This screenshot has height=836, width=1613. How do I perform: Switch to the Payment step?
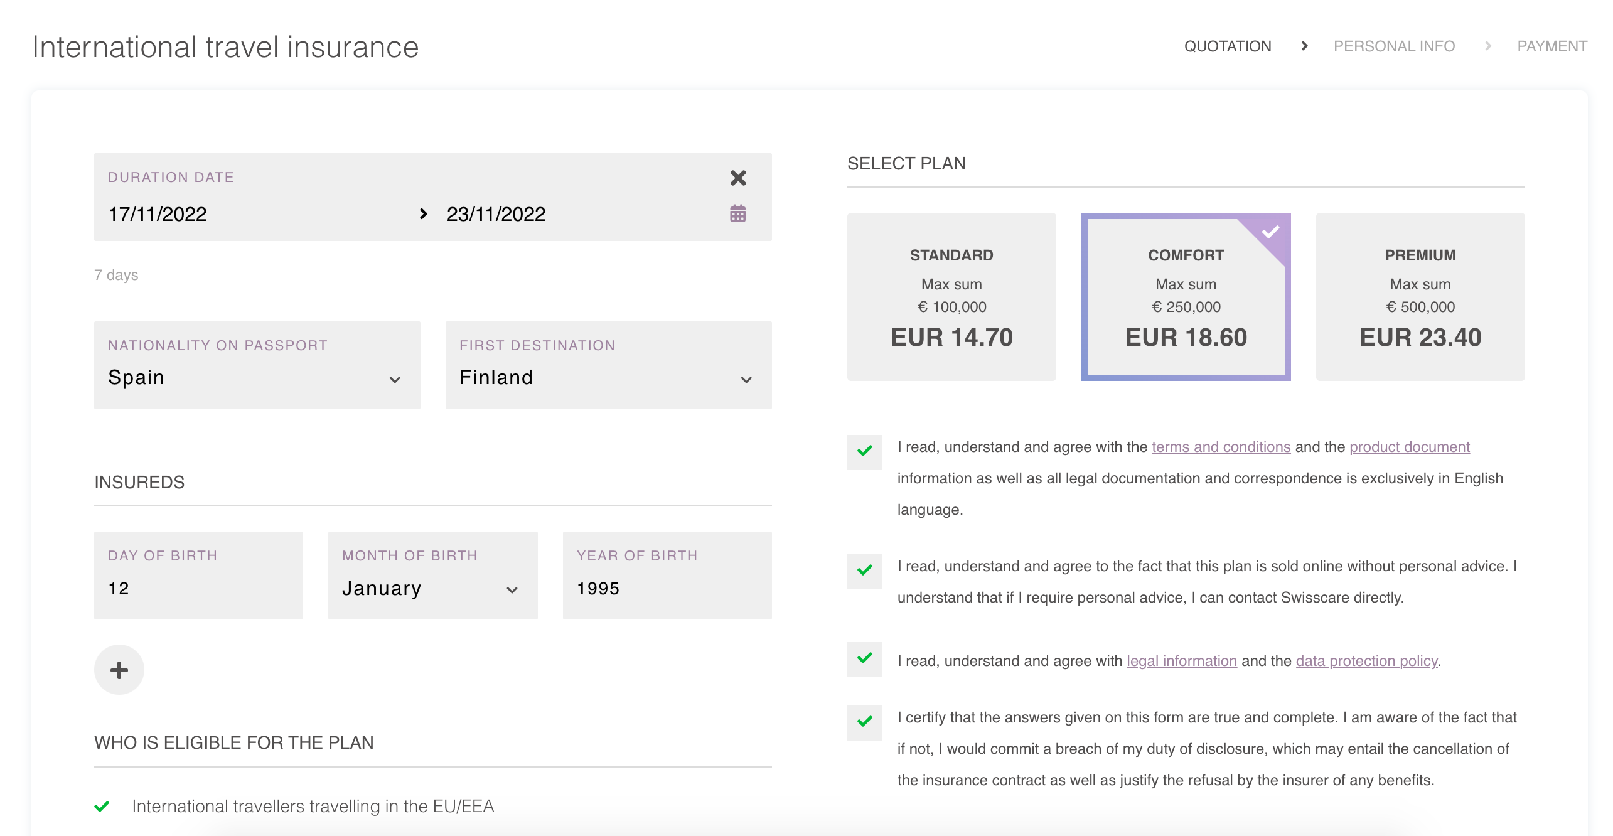click(x=1551, y=46)
